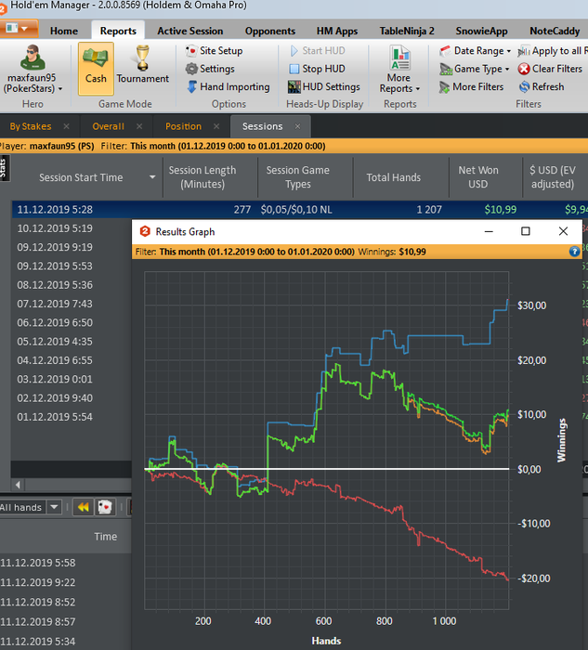Click Apply to all Reports

click(553, 50)
